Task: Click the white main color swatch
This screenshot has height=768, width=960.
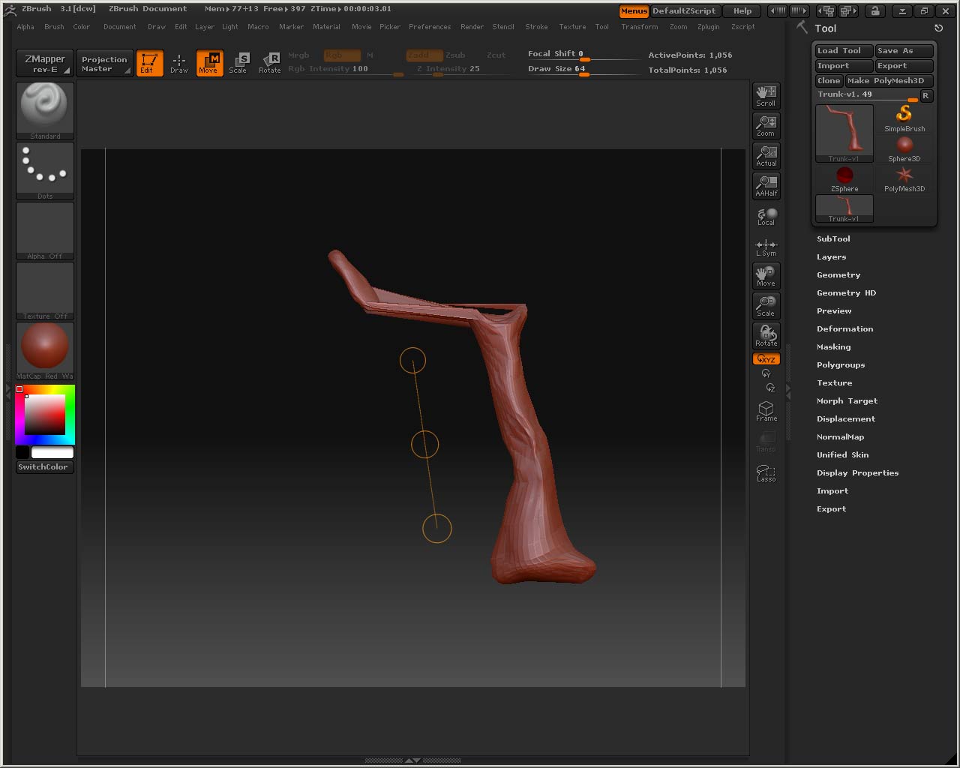Action: point(52,452)
